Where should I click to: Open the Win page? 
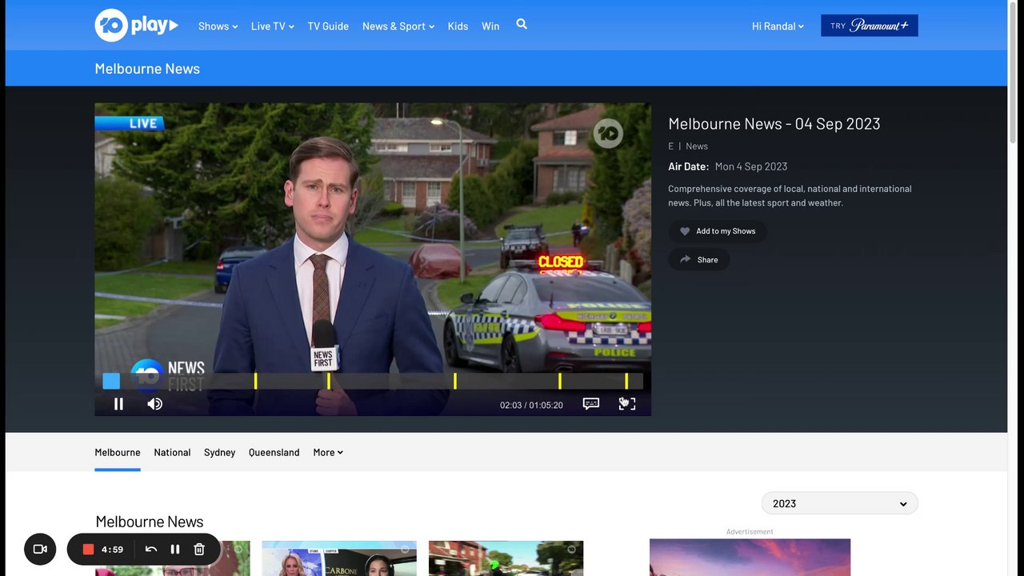(x=490, y=26)
